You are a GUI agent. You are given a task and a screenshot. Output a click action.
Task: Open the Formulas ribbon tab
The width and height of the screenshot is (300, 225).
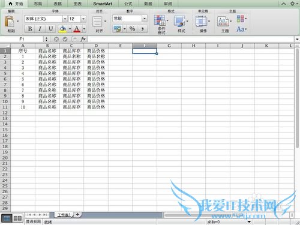(128, 4)
